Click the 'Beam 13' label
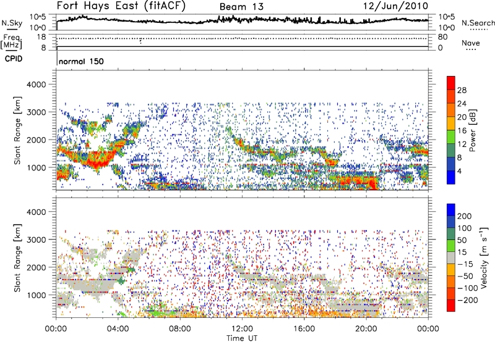Screen dimensions: 495x342 point(241,7)
